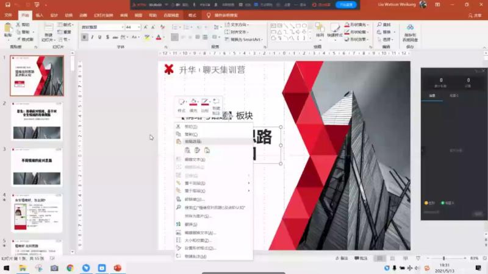488x274 pixels.
Task: Open Shape Outline in the ribbon
Action: tap(357, 32)
